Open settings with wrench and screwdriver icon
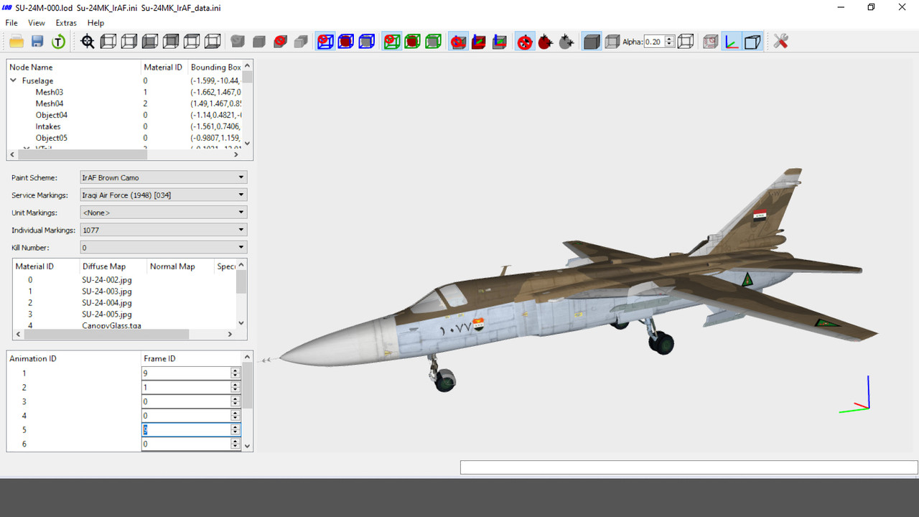Screen dimensions: 919x517 tap(781, 42)
